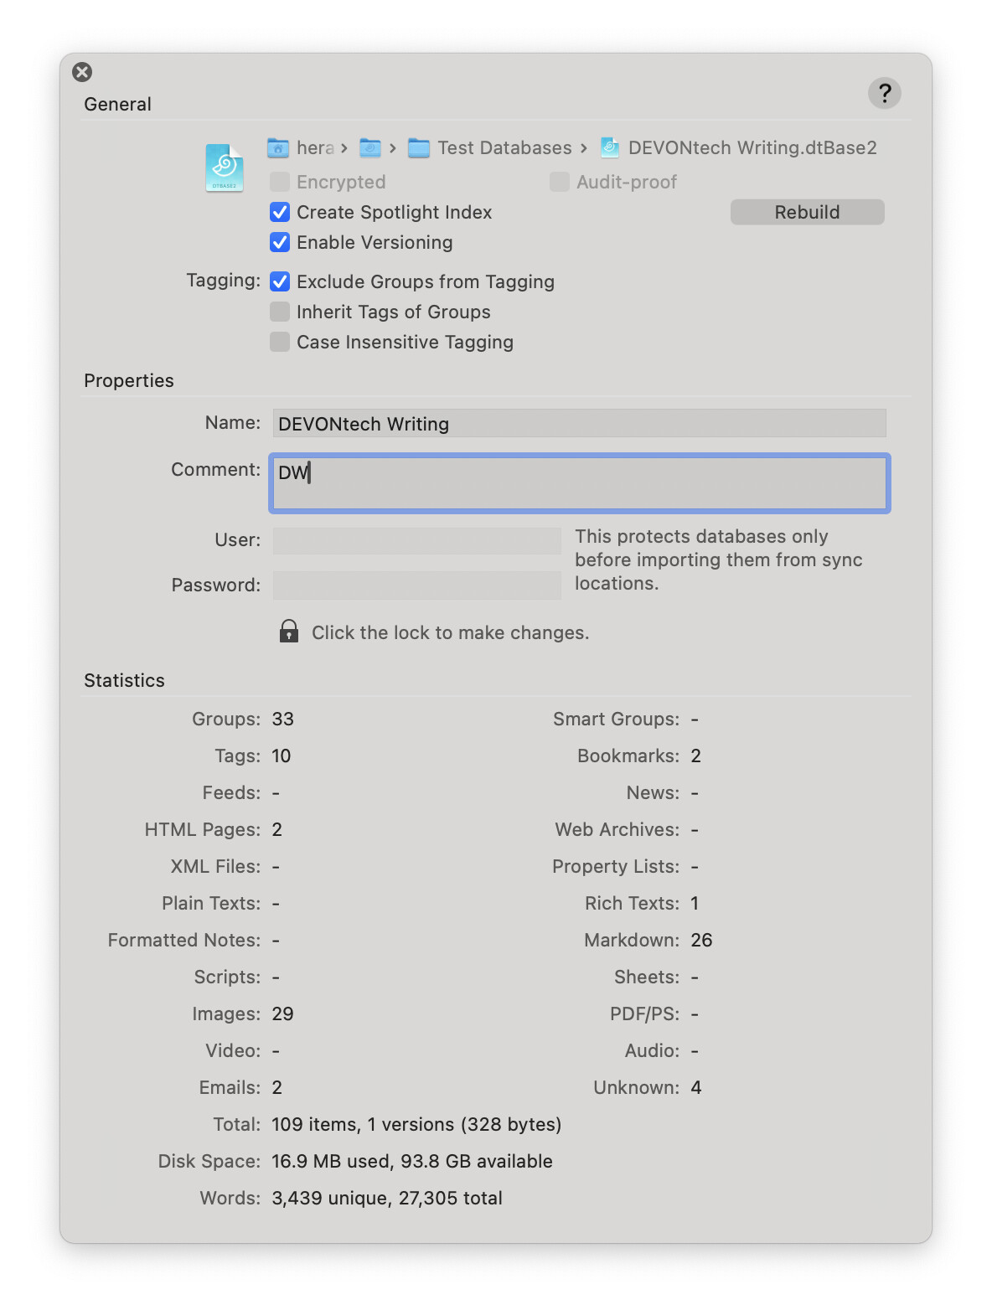Image resolution: width=992 pixels, height=1310 pixels.
Task: Select the Password field
Action: pos(417,585)
